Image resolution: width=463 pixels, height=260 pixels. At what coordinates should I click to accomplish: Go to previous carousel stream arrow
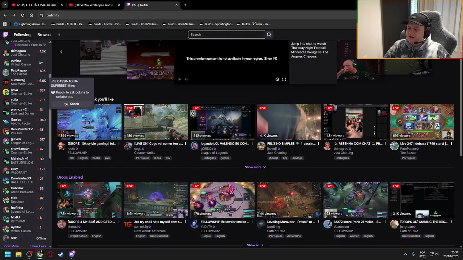(x=61, y=52)
